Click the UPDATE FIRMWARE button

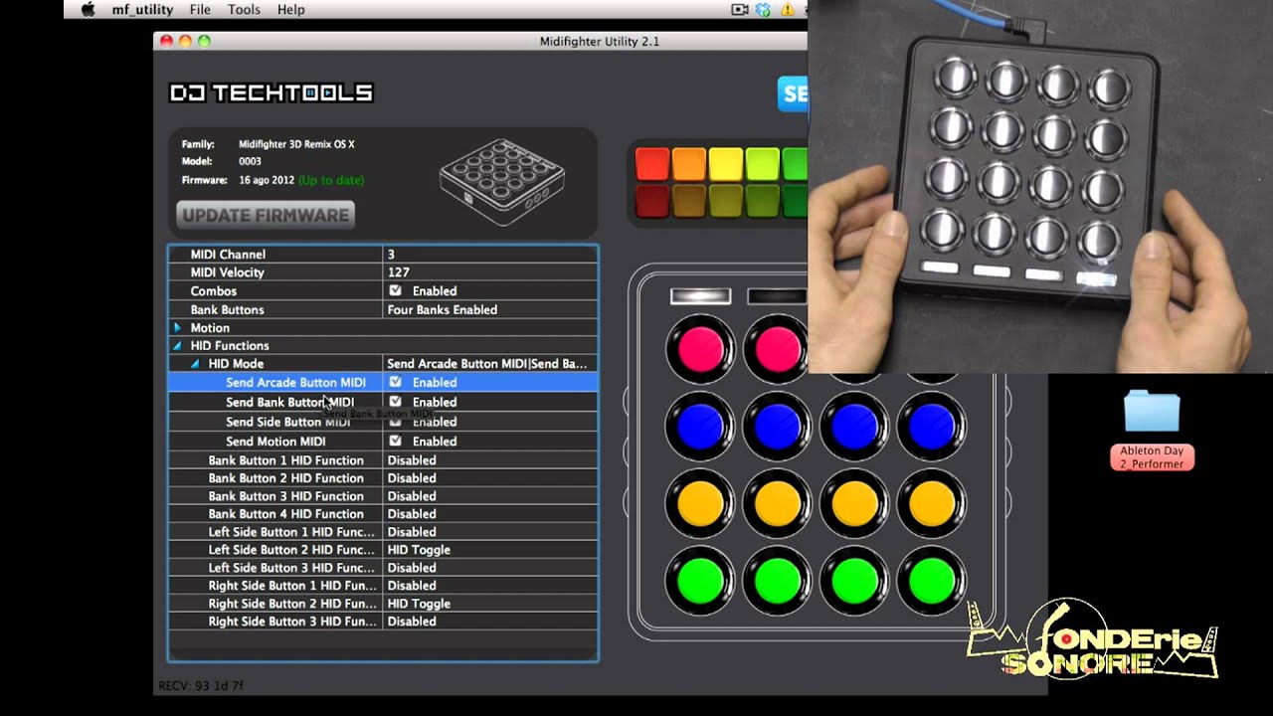tap(266, 215)
